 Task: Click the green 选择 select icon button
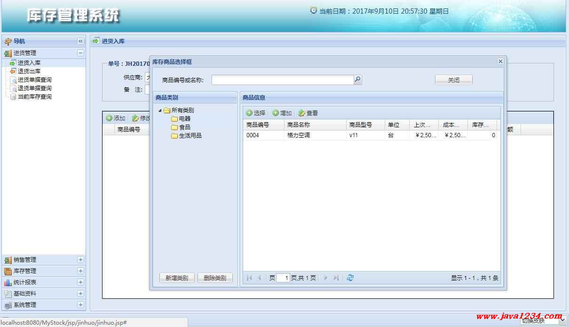pyautogui.click(x=256, y=113)
